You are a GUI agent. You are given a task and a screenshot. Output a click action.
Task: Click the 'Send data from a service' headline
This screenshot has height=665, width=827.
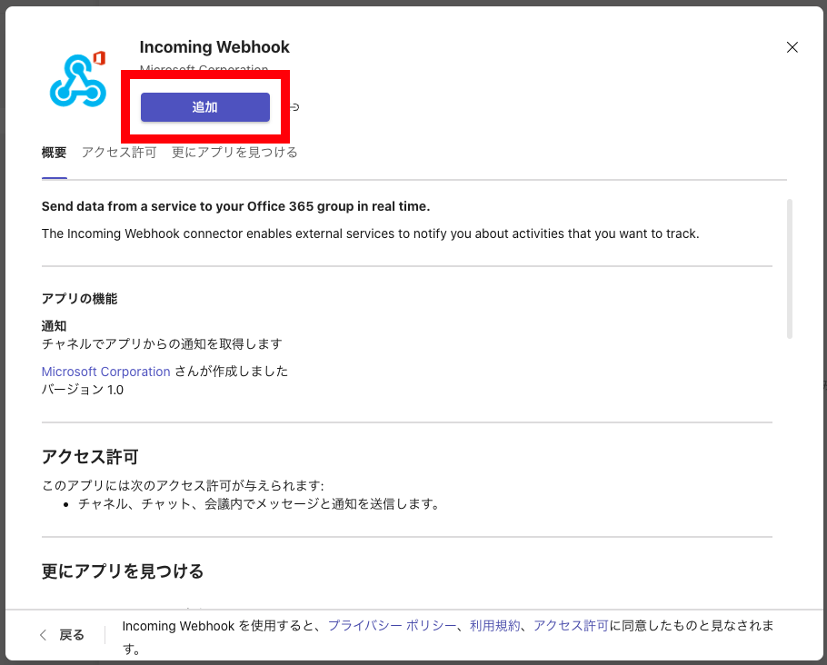click(x=235, y=206)
